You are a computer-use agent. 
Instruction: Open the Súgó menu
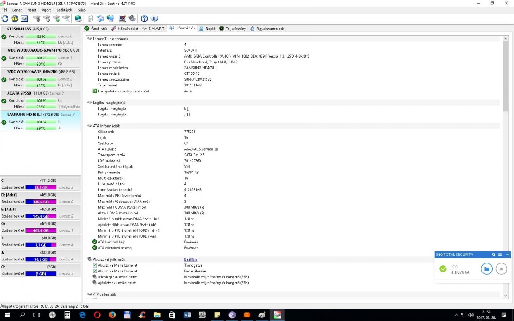(x=82, y=10)
